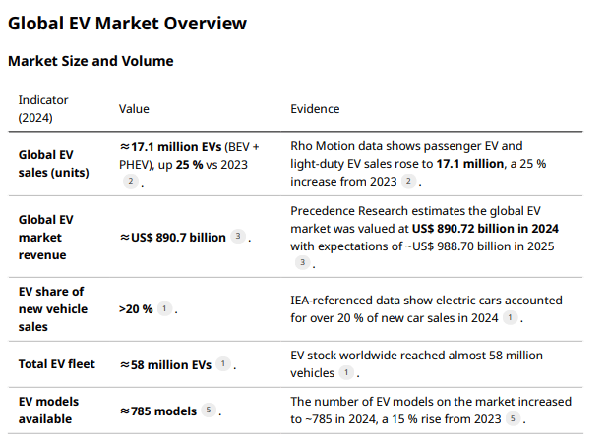Open citation 3 beside US$ 890.7 billion
607x438 pixels.
coord(238,236)
